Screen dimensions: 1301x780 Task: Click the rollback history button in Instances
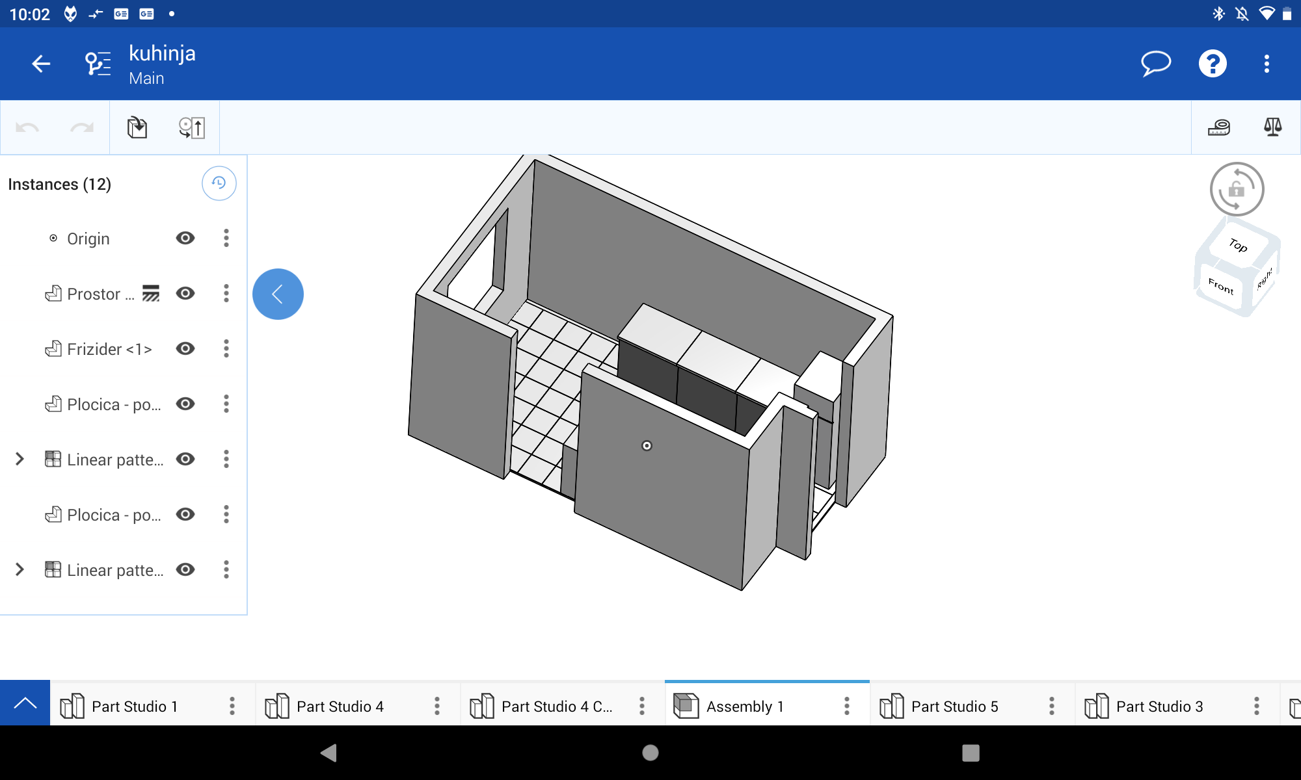219,183
